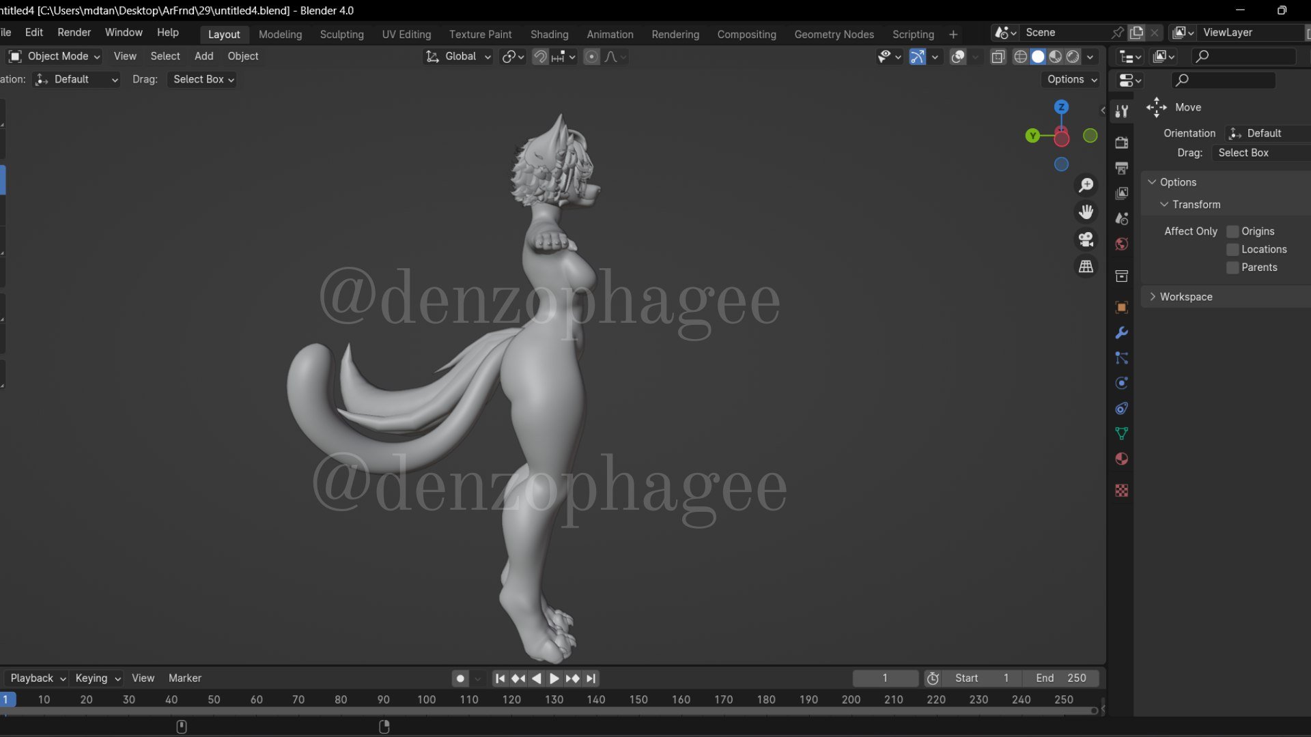Expand the Workspace panel
1311x737 pixels.
[x=1185, y=297]
